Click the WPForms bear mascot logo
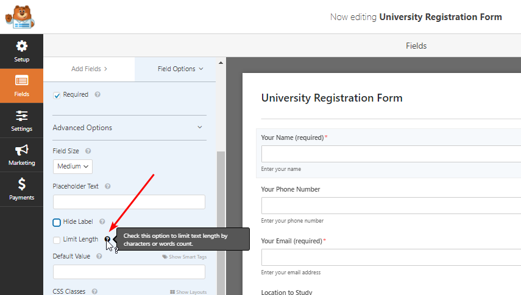The width and height of the screenshot is (521, 295). click(19, 16)
